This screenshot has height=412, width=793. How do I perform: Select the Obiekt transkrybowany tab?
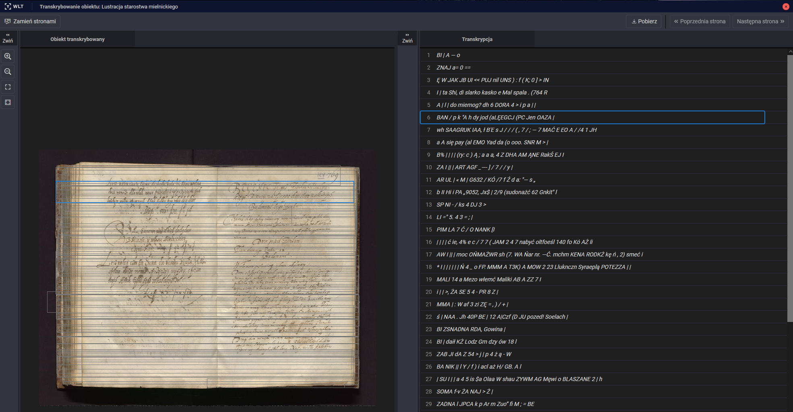coord(77,39)
